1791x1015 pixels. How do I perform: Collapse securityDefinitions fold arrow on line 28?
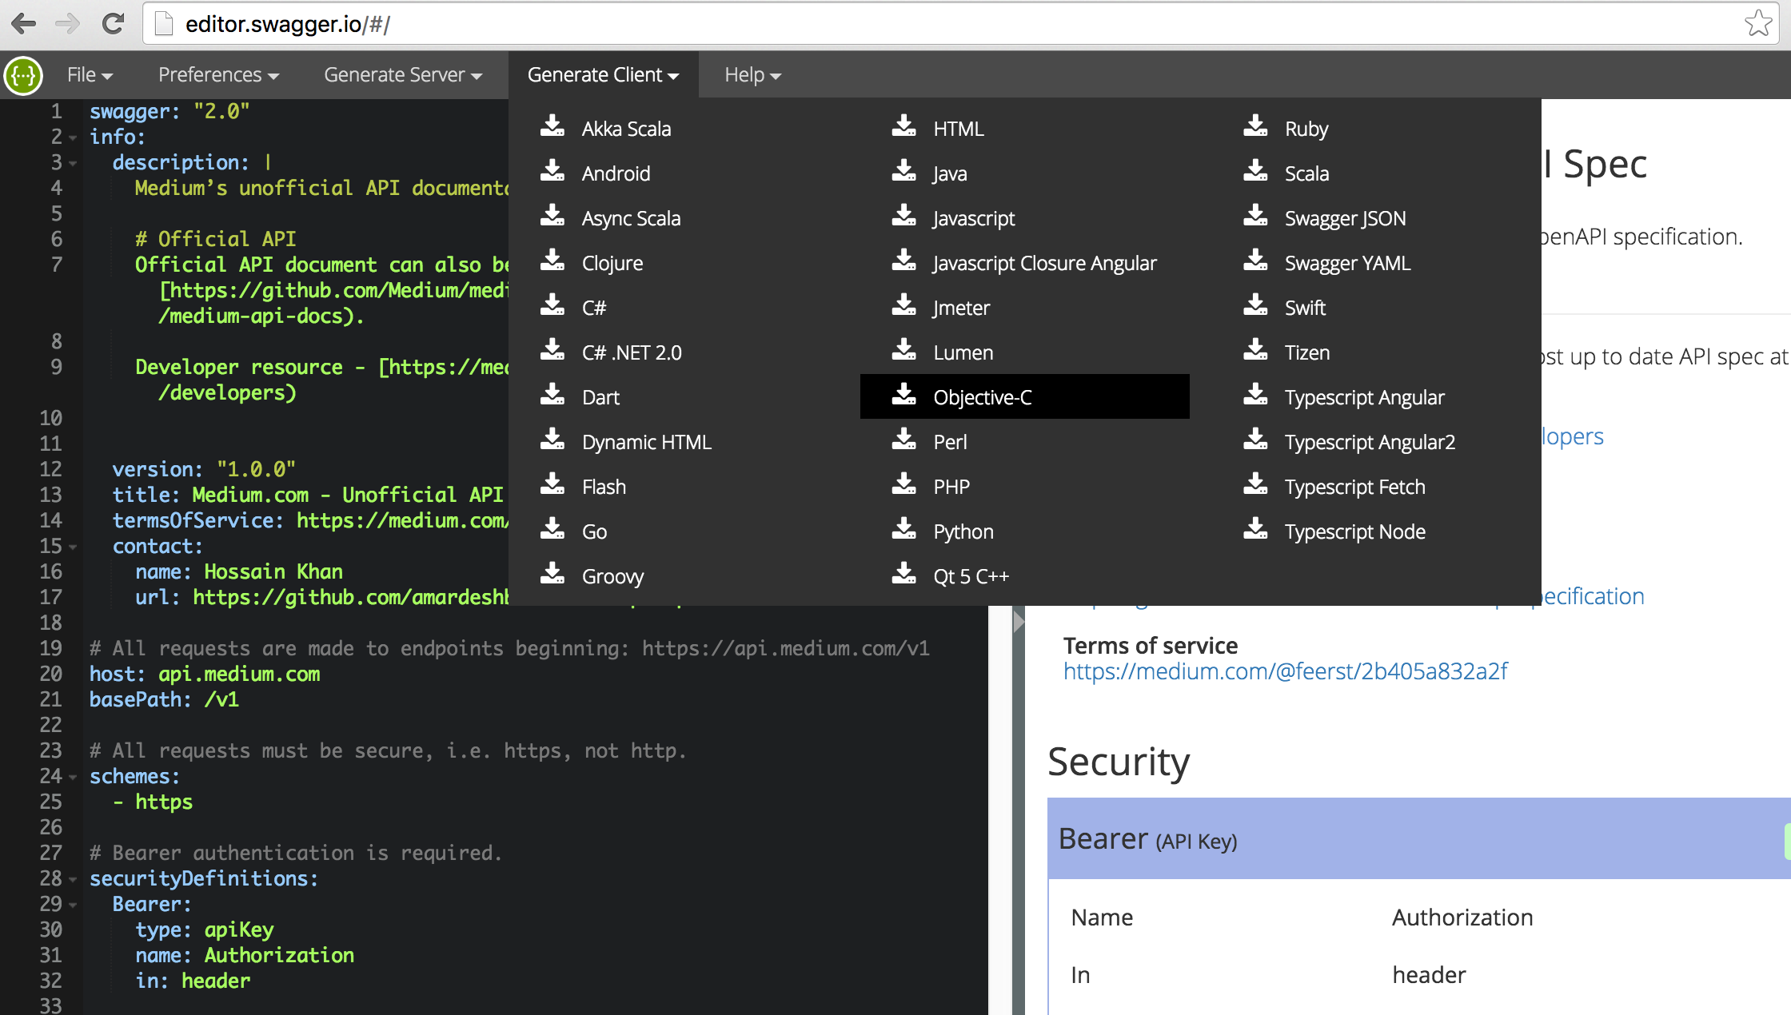(73, 880)
